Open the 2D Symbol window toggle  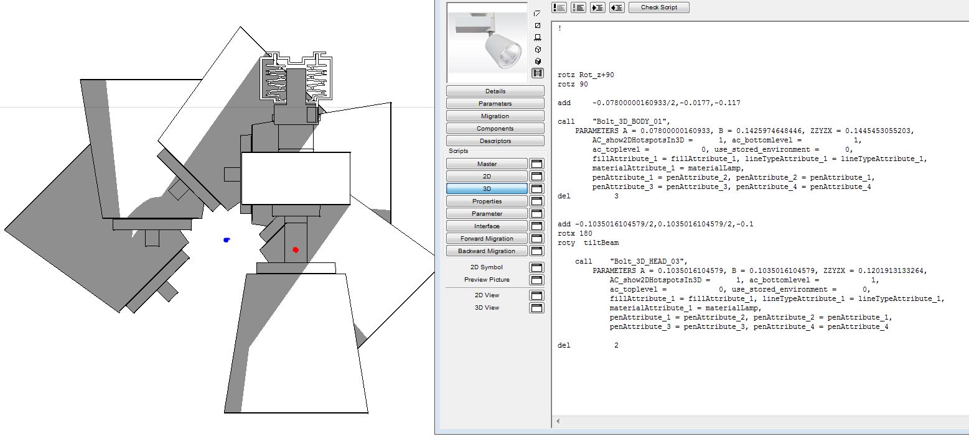(536, 267)
